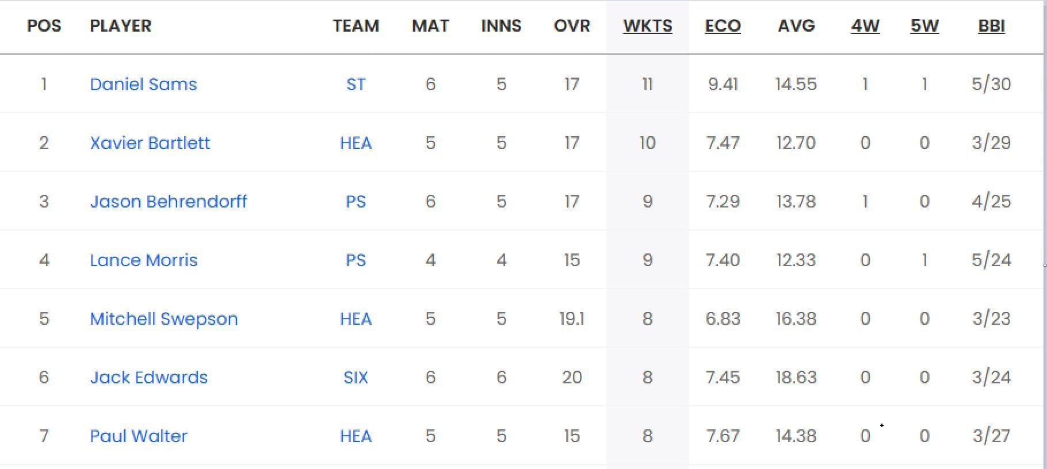Click Jason Behrendorff player name
1047x469 pixels.
(x=168, y=202)
